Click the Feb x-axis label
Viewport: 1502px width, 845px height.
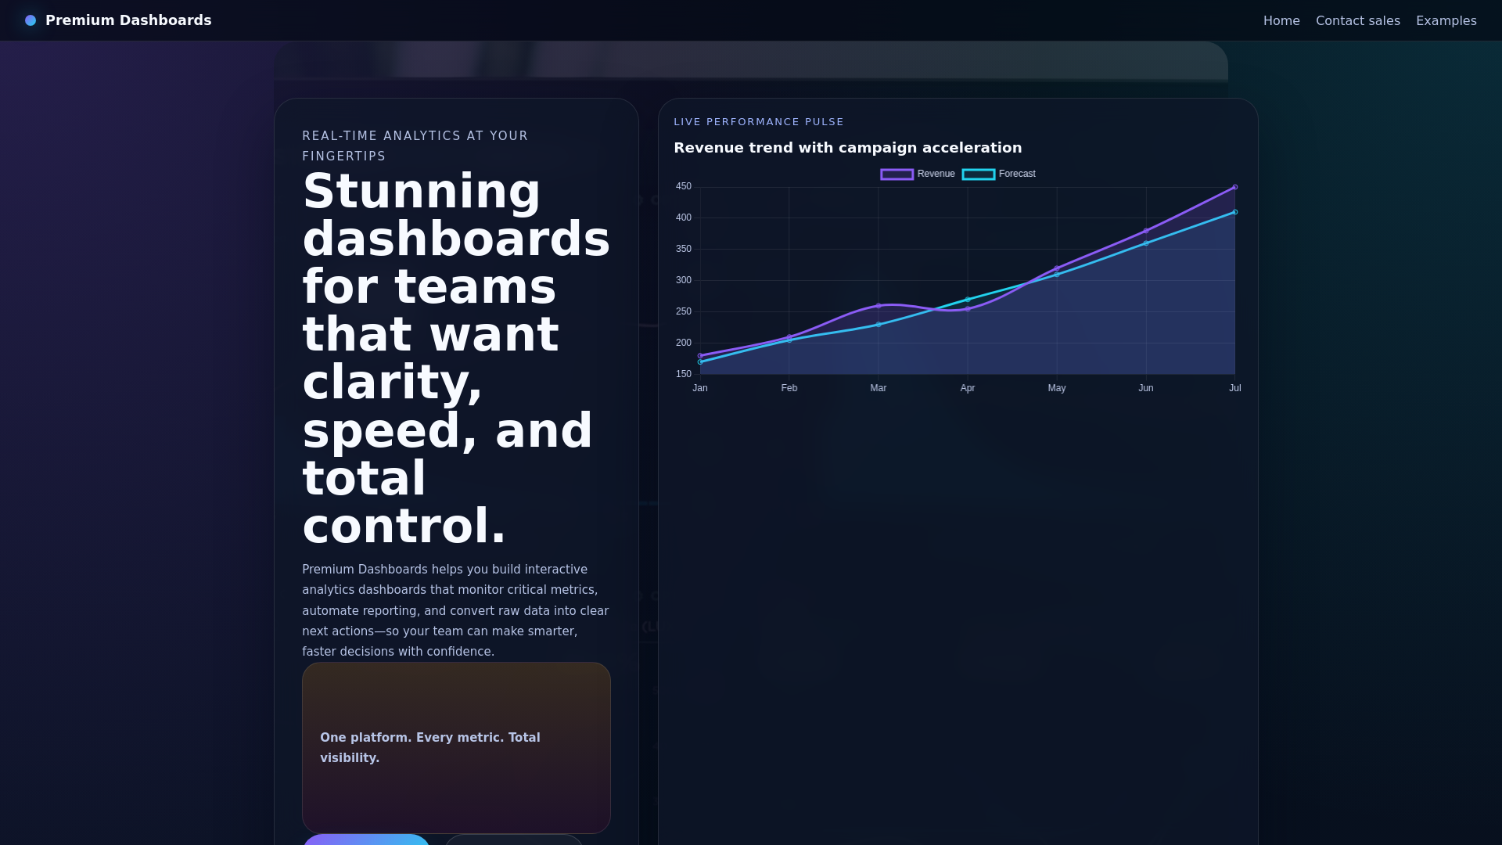click(x=789, y=388)
